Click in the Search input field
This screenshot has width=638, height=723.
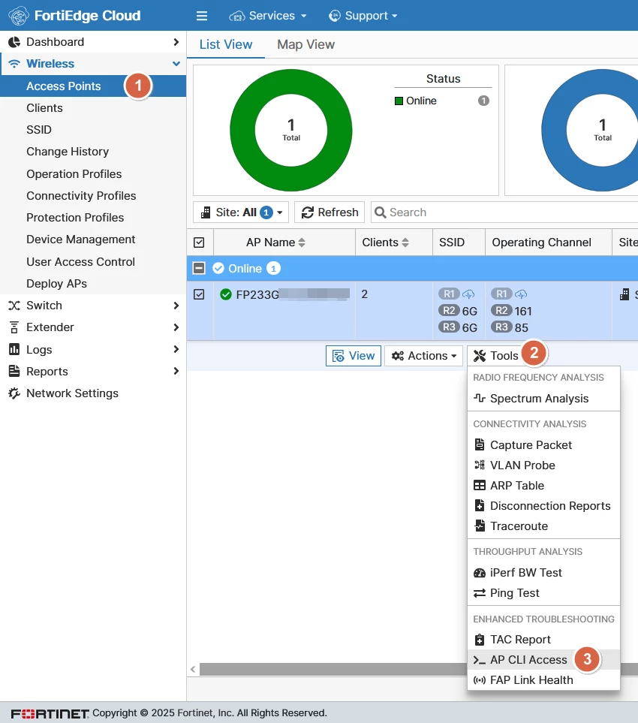[x=505, y=212]
